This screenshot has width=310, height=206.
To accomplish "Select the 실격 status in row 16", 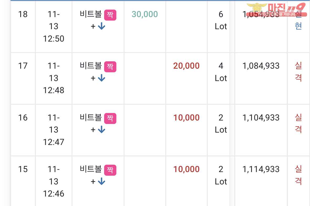I will pos(298,123).
